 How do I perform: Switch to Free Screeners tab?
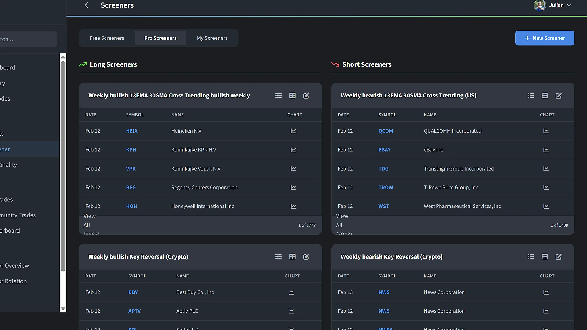107,38
